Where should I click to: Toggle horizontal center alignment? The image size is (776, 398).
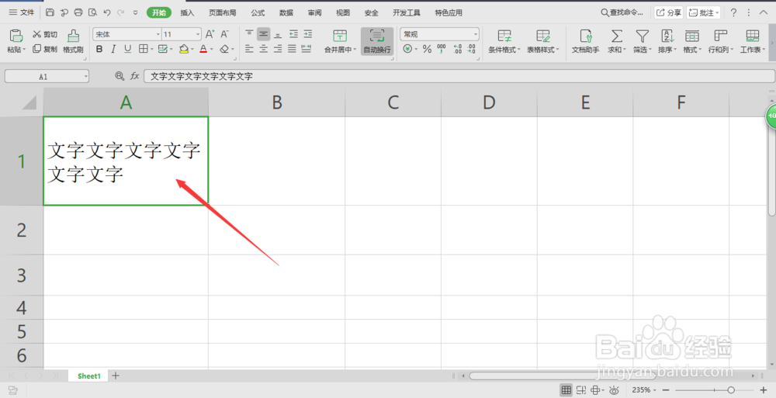coord(264,49)
